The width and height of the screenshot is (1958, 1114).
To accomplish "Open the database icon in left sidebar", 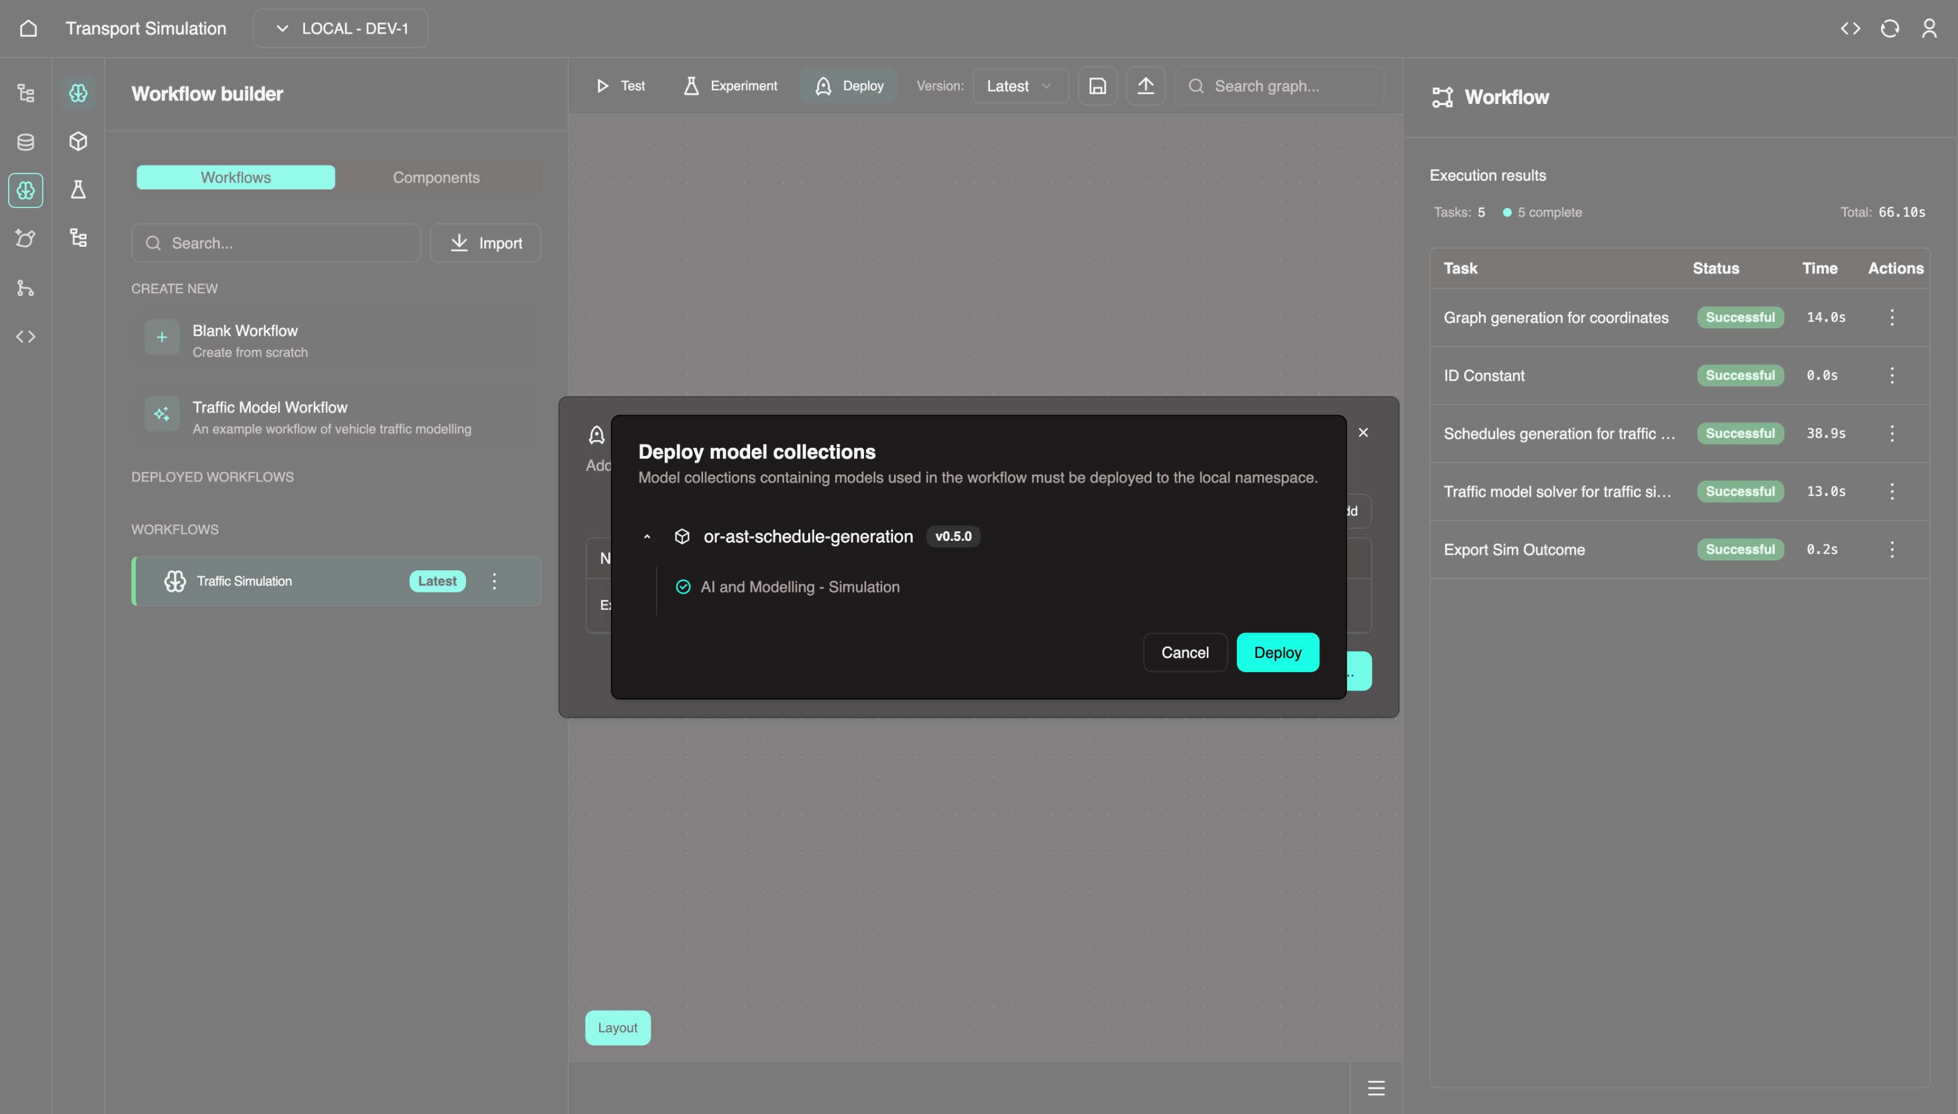I will coord(26,142).
